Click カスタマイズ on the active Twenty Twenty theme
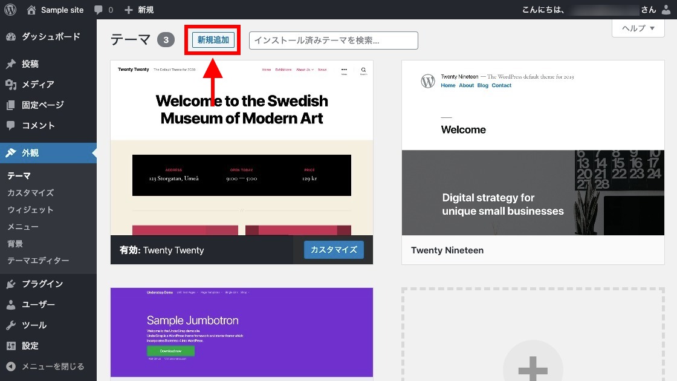 tap(333, 249)
